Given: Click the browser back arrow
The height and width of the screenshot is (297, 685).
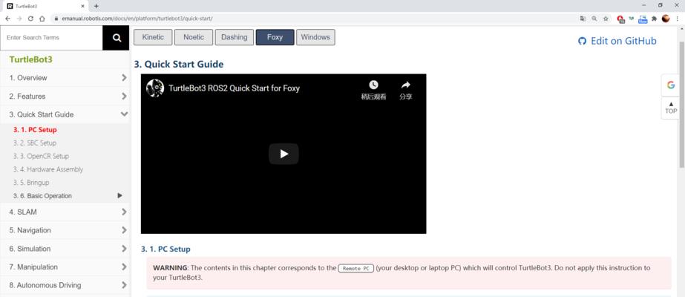Looking at the screenshot, I should coord(8,19).
